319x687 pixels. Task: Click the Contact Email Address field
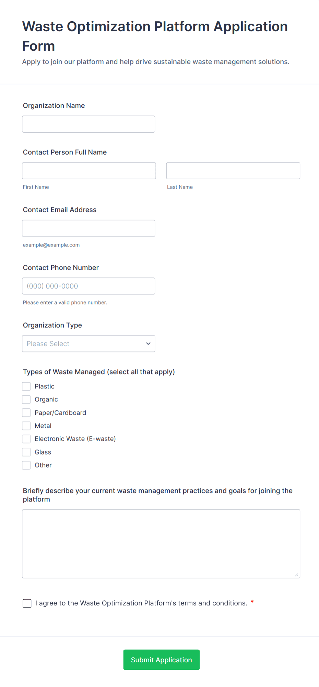pos(88,228)
